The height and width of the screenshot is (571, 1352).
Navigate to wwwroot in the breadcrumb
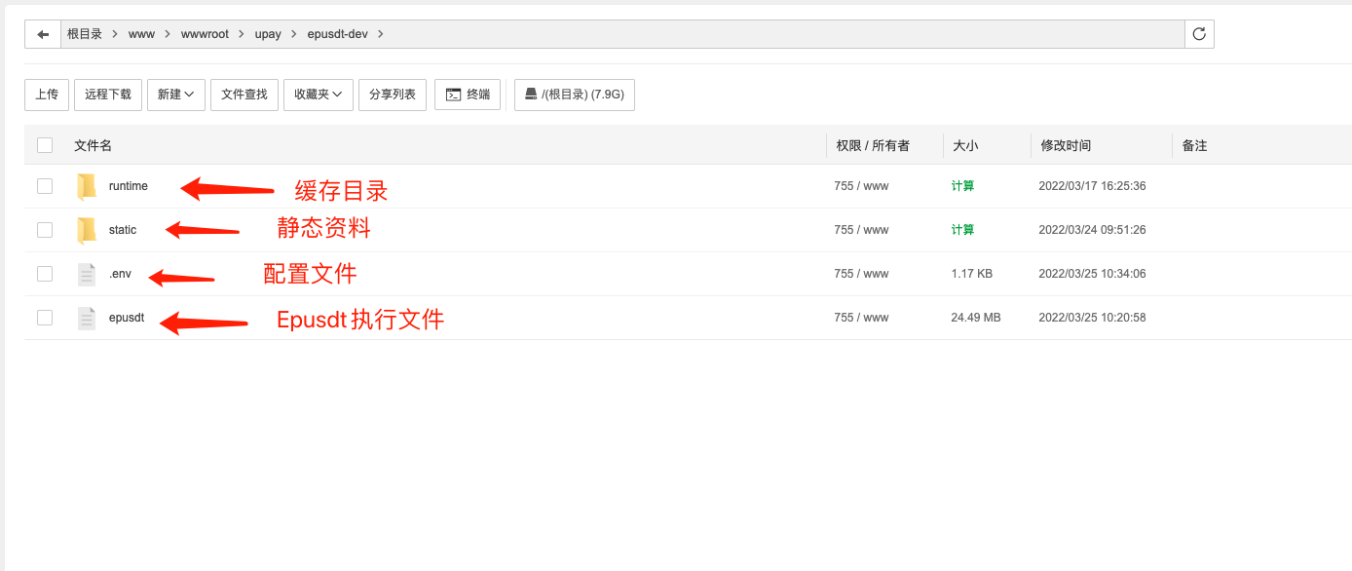(205, 34)
